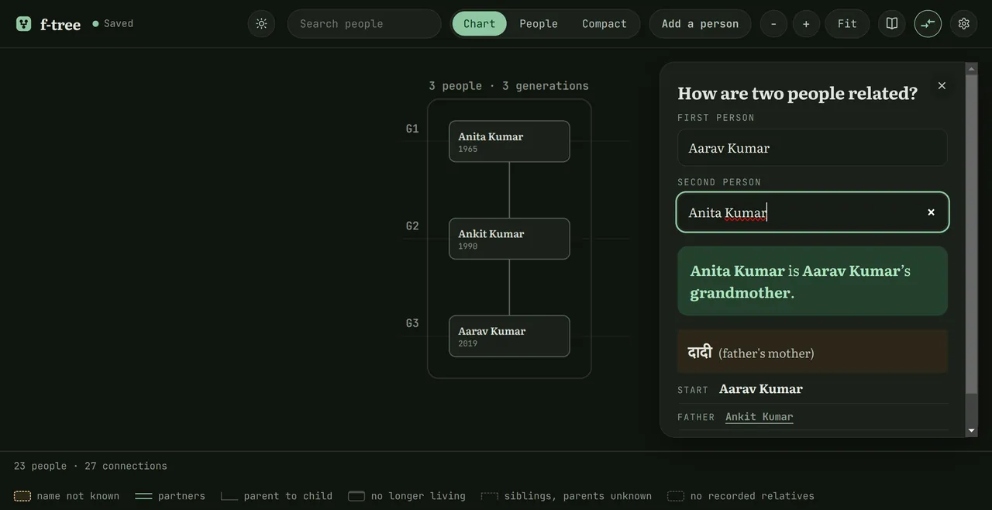Click the 'no longer living' legend entry
The width and height of the screenshot is (992, 510).
(x=407, y=496)
